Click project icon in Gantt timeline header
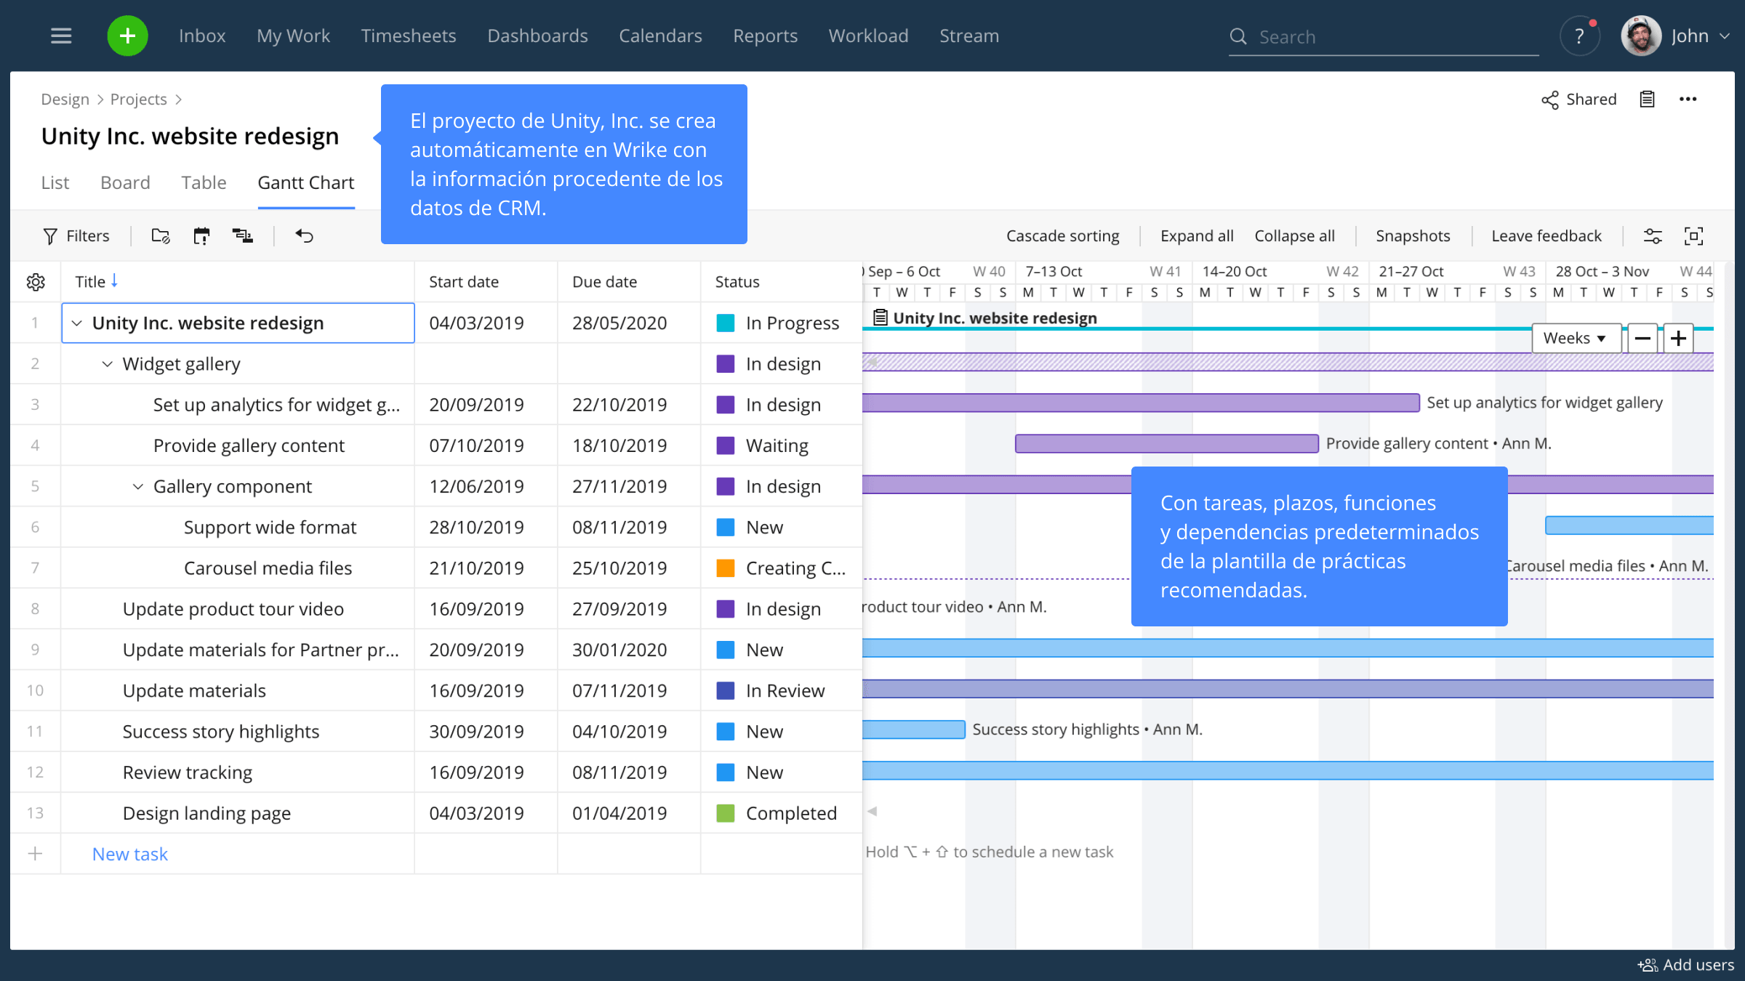1745x981 pixels. coord(880,318)
